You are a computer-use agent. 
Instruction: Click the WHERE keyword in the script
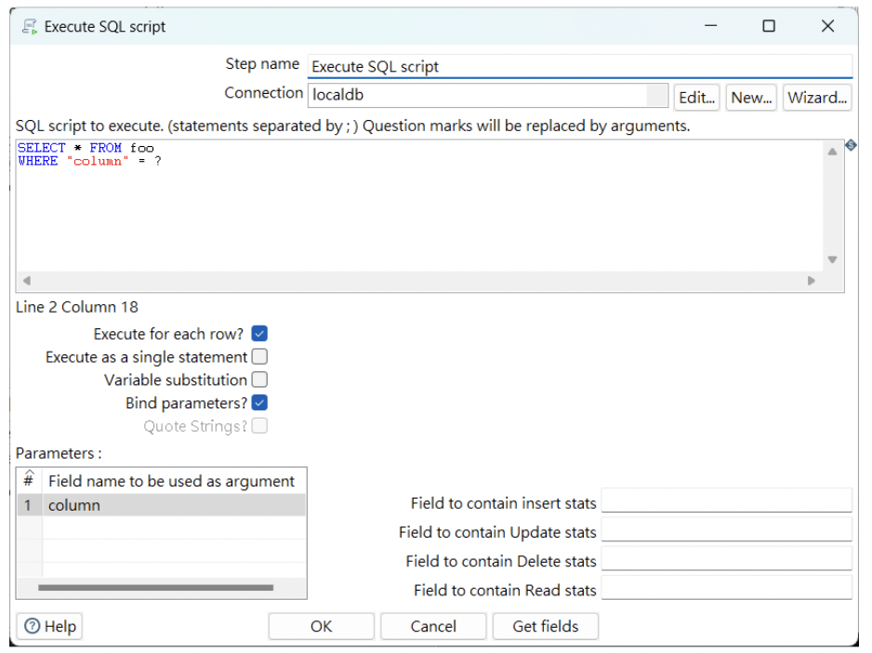[38, 161]
